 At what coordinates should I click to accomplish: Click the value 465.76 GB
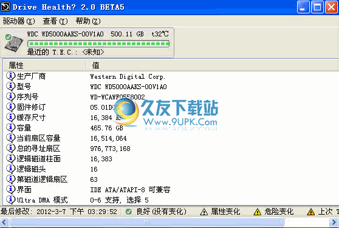[106, 128]
